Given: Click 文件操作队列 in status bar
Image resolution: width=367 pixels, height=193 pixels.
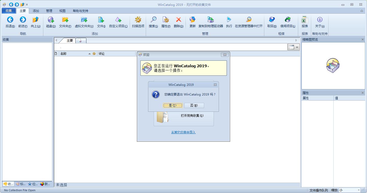Looking at the screenshot, I should point(319,190).
